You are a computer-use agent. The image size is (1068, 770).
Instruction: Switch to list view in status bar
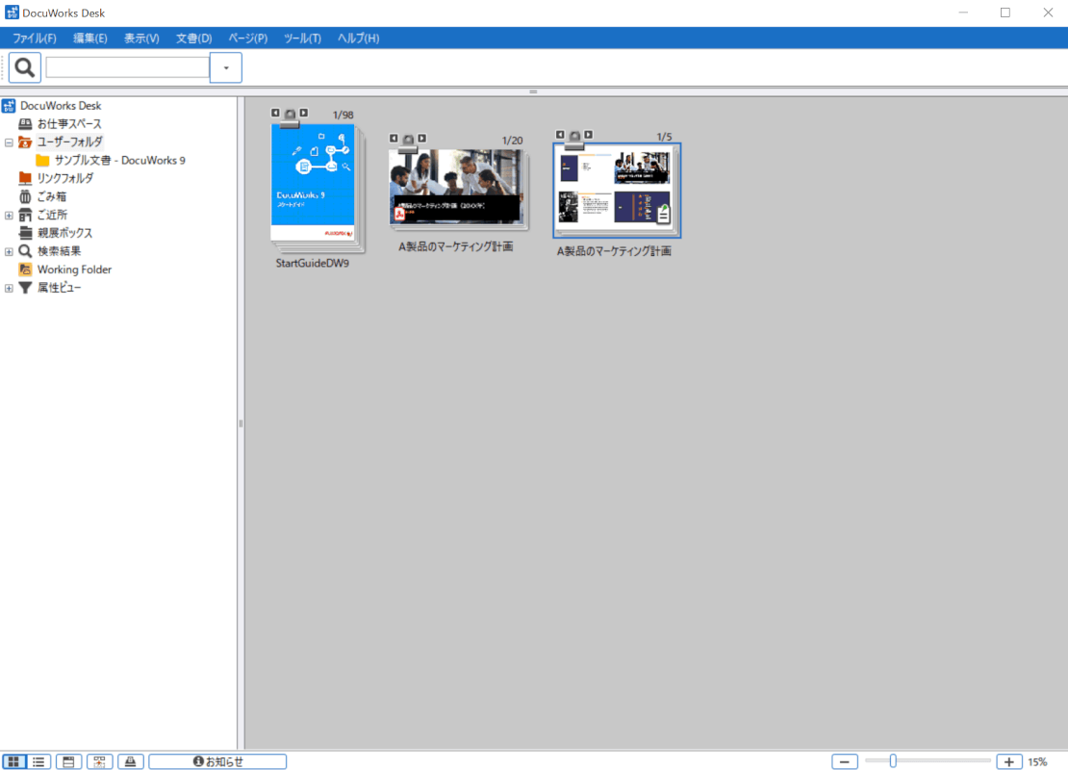(39, 761)
